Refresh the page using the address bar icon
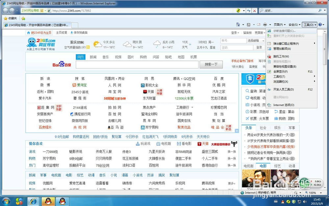Image resolution: width=329 pixels, height=206 pixels. pos(249,11)
